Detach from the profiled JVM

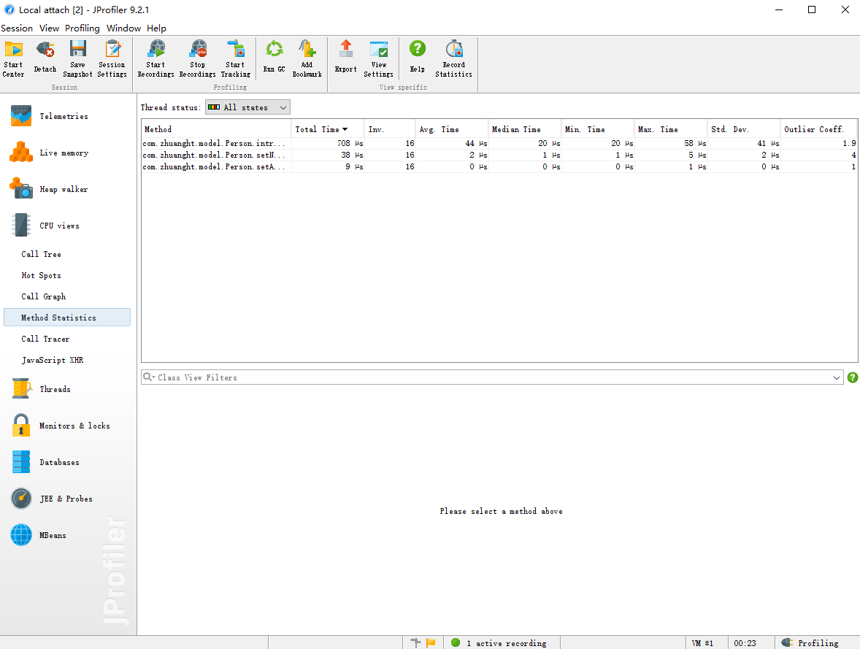45,58
